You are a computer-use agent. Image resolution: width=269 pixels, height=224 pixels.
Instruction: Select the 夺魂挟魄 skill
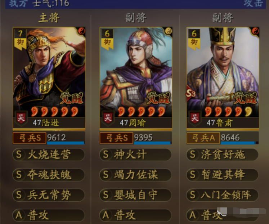click(49, 175)
